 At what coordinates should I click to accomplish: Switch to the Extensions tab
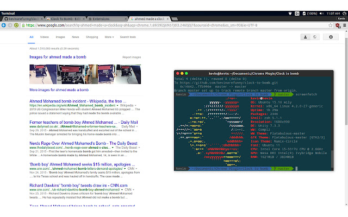tap(107, 19)
